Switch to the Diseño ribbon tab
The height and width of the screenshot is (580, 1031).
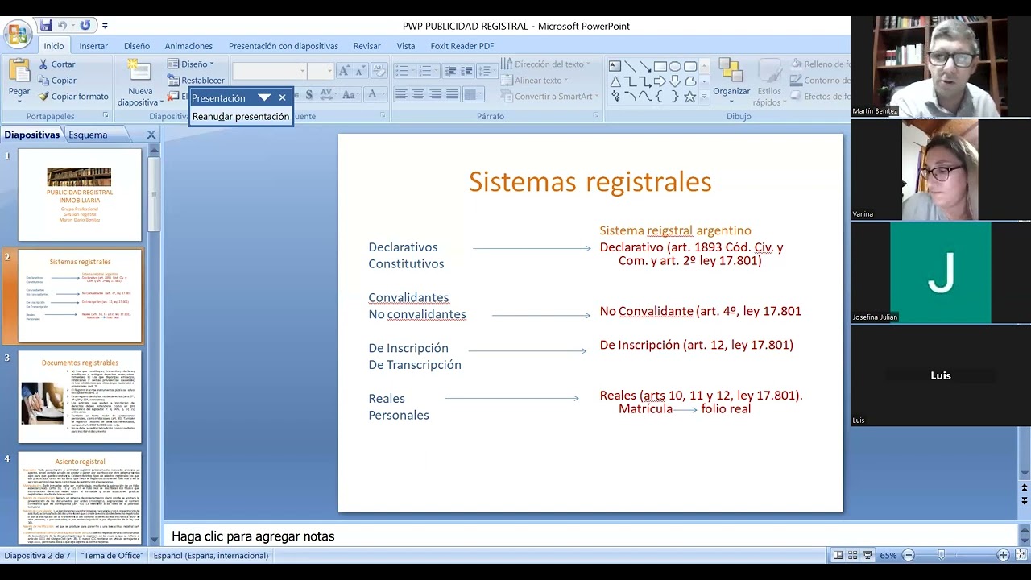coord(137,46)
